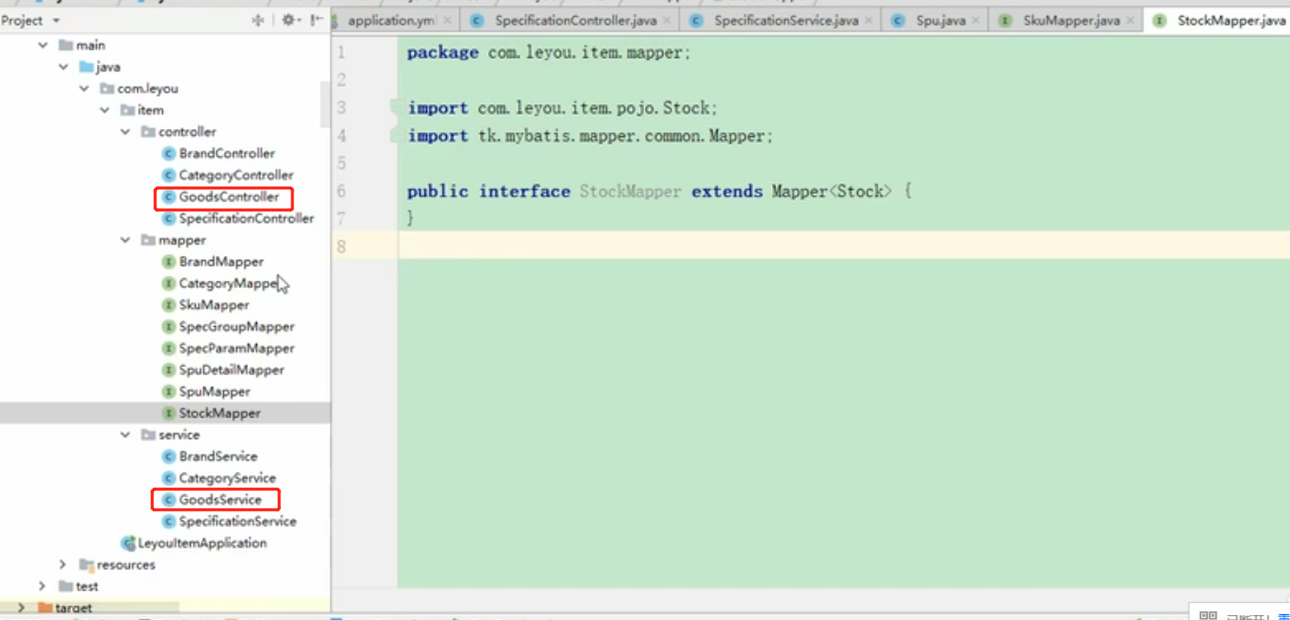Close the SpecificationController.java tab
The height and width of the screenshot is (620, 1290).
(667, 21)
